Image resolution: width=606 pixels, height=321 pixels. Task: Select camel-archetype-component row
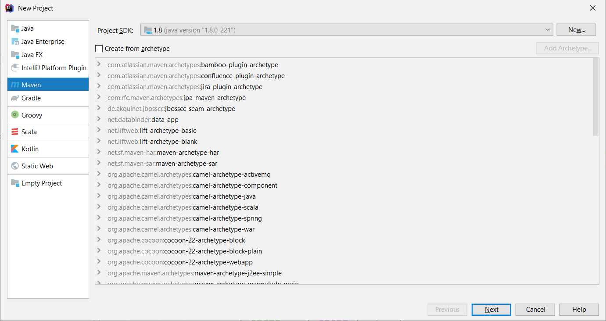pyautogui.click(x=344, y=185)
